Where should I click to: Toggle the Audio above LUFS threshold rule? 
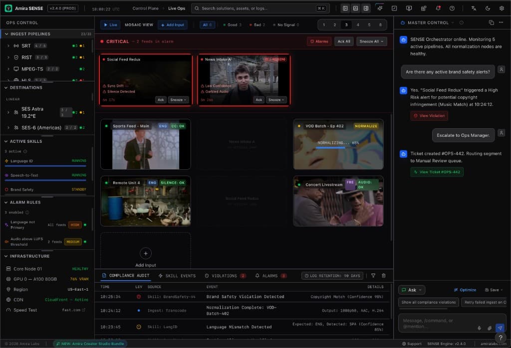[85, 242]
